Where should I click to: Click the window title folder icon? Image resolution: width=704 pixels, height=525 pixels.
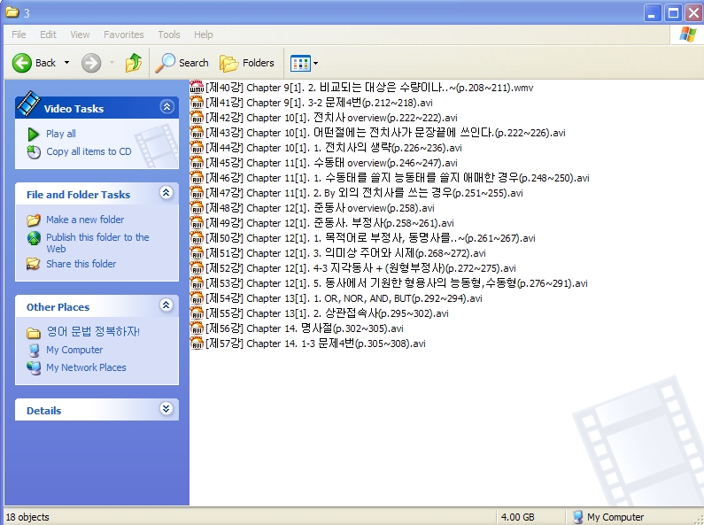click(12, 12)
